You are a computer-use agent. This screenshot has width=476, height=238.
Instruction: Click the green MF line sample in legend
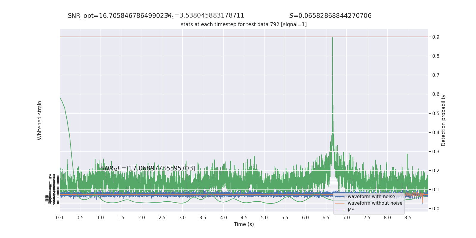pos(340,210)
